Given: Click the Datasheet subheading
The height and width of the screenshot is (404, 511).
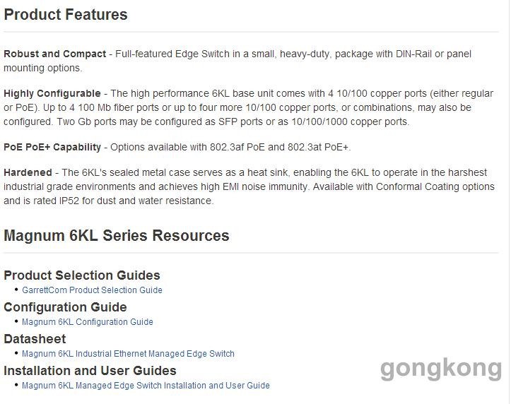Looking at the screenshot, I should tap(35, 339).
